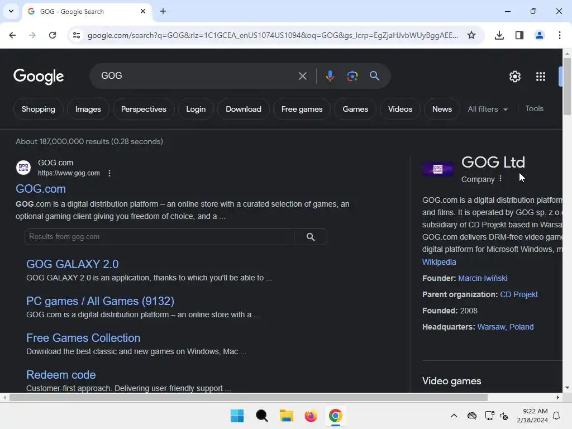Open the GOG.com main result link
Image resolution: width=572 pixels, height=429 pixels.
point(41,189)
